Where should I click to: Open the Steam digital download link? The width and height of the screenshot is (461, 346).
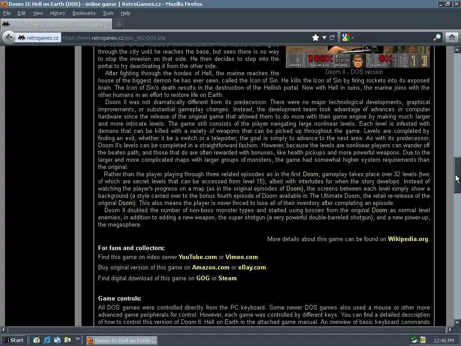pos(227,278)
